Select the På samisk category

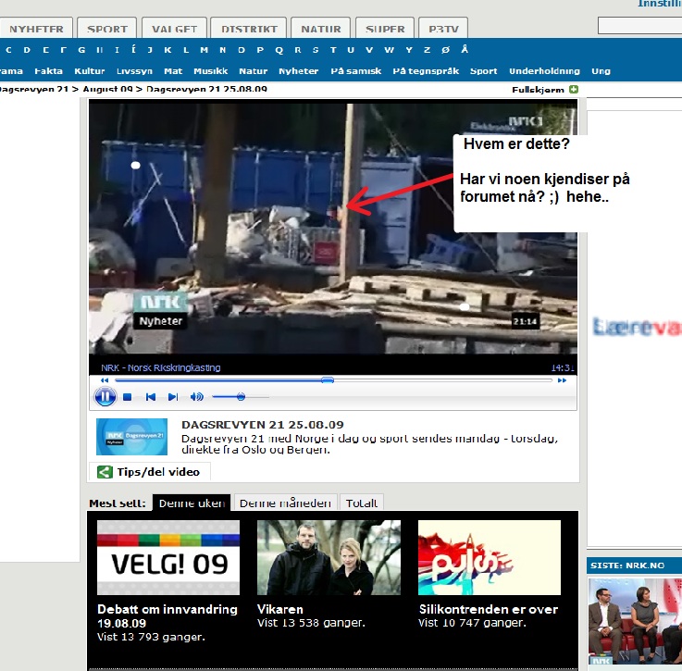pyautogui.click(x=355, y=71)
